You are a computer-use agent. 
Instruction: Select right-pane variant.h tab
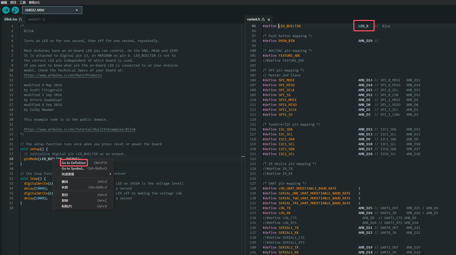pyautogui.click(x=253, y=19)
